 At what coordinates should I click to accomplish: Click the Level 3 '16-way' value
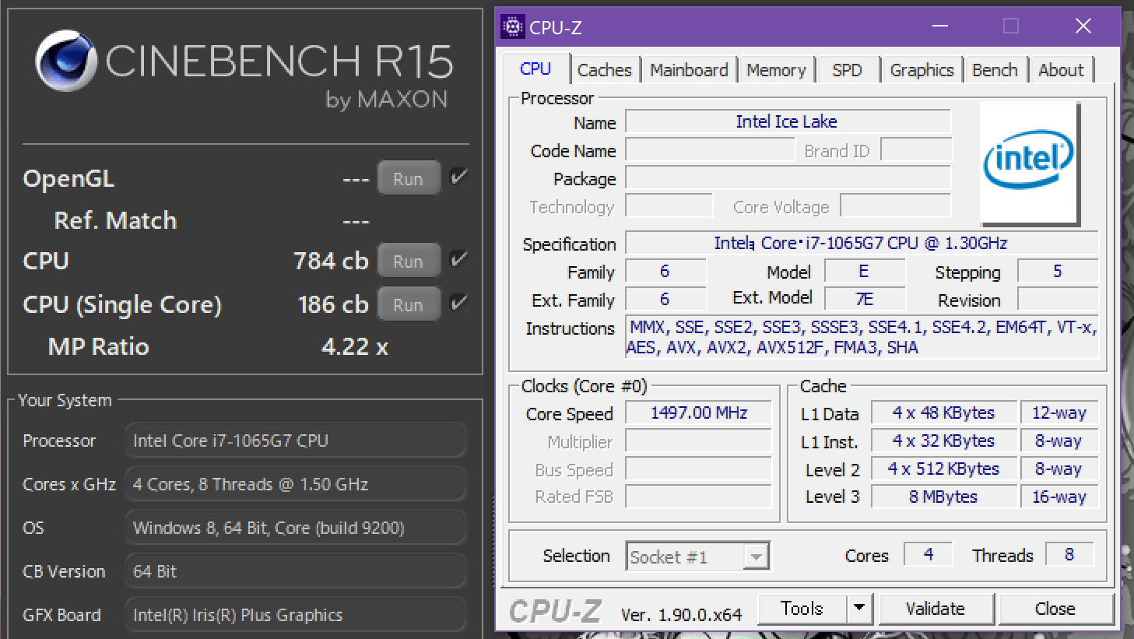click(1059, 497)
